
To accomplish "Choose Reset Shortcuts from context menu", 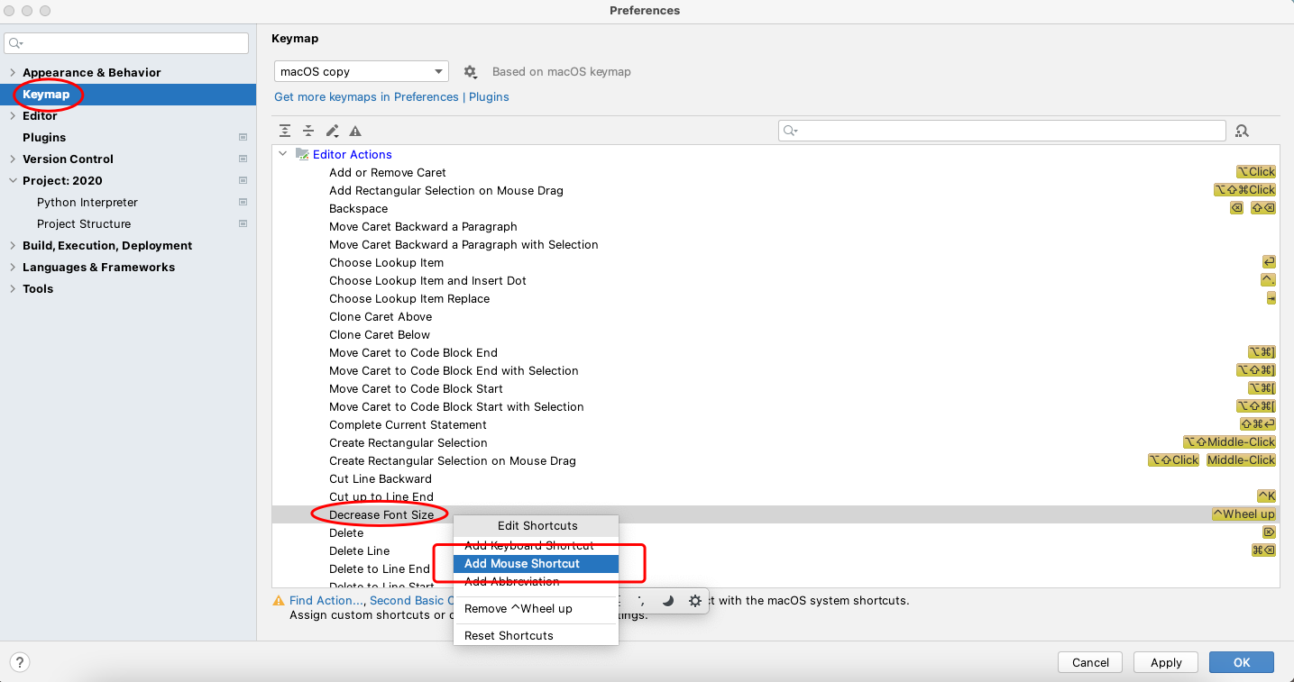I will click(536, 635).
